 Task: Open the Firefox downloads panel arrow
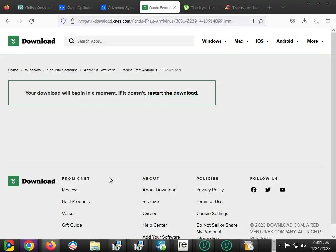point(304,21)
